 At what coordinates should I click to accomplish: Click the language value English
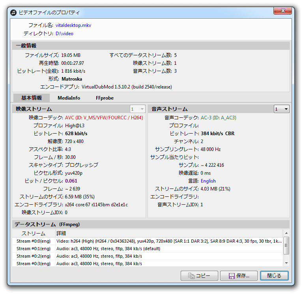click(208, 181)
